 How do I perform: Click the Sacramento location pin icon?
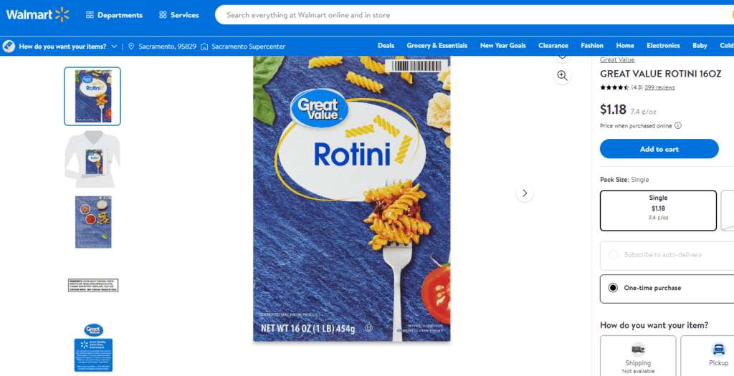[x=131, y=47]
